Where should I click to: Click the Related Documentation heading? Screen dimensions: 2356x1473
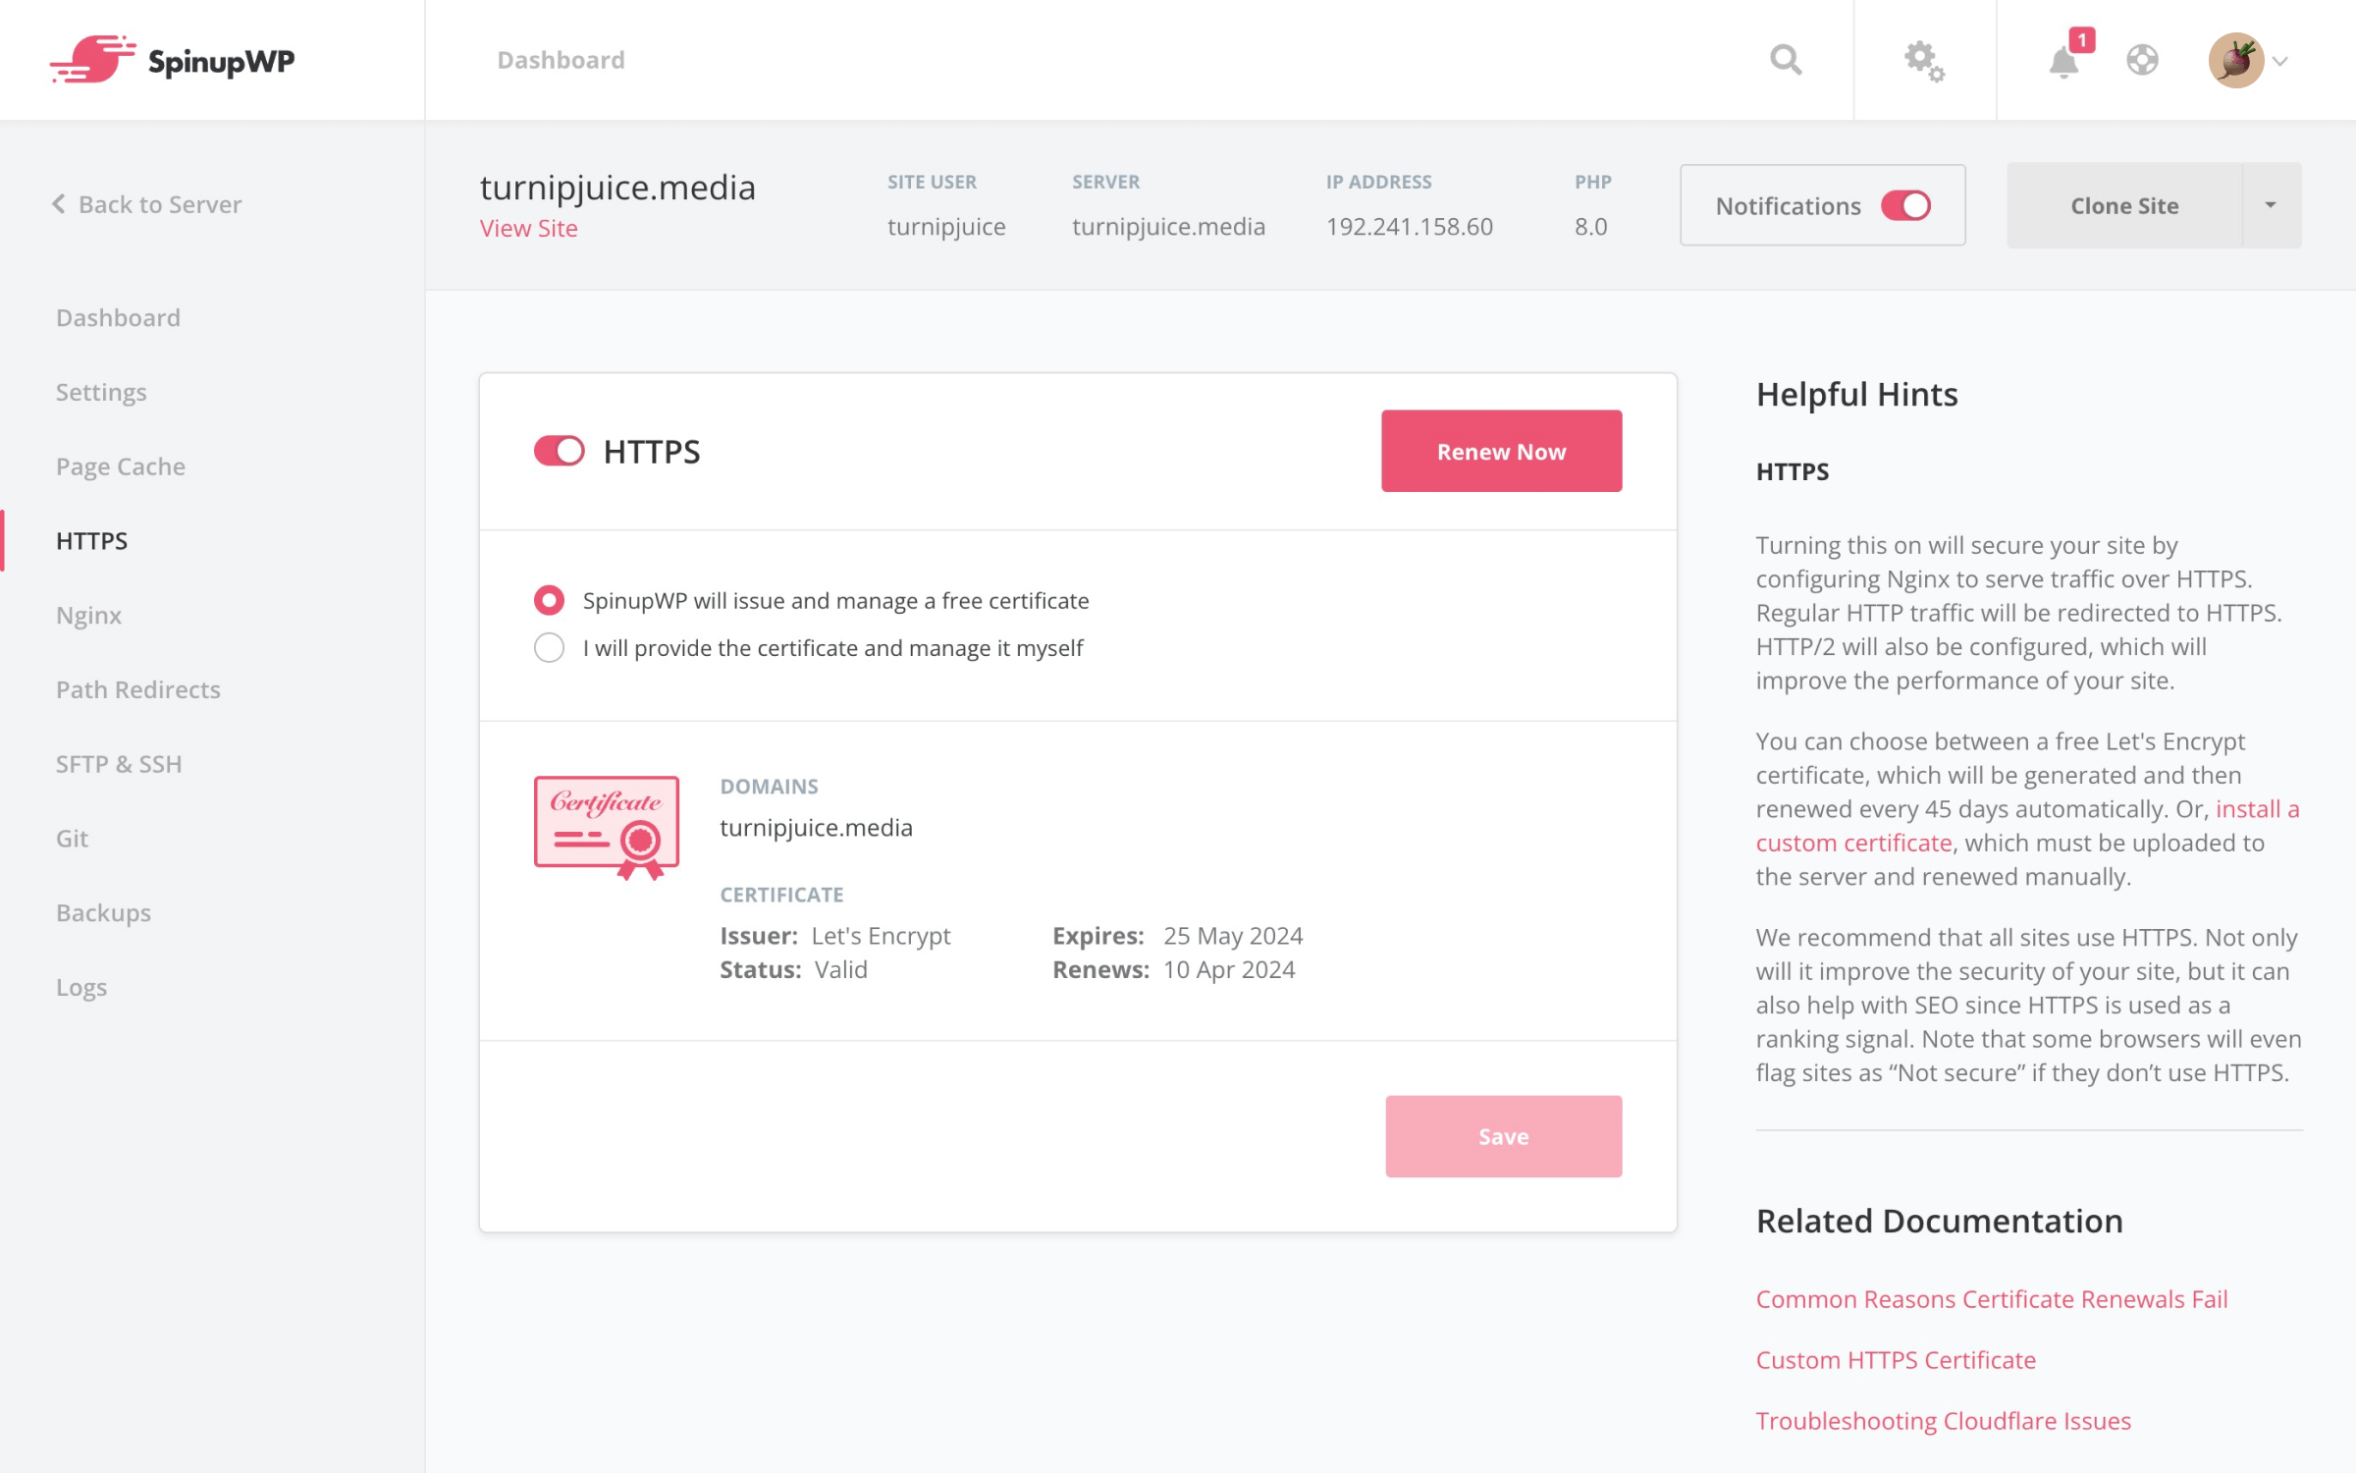pos(1939,1221)
